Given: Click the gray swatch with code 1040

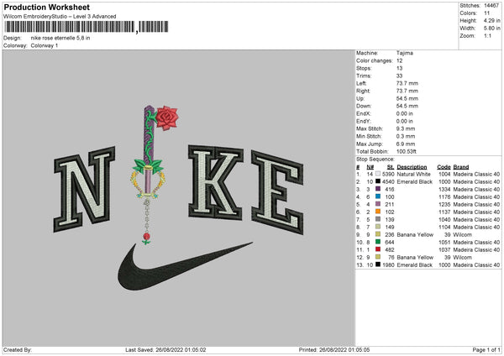Looking at the screenshot, I should tap(378, 219).
